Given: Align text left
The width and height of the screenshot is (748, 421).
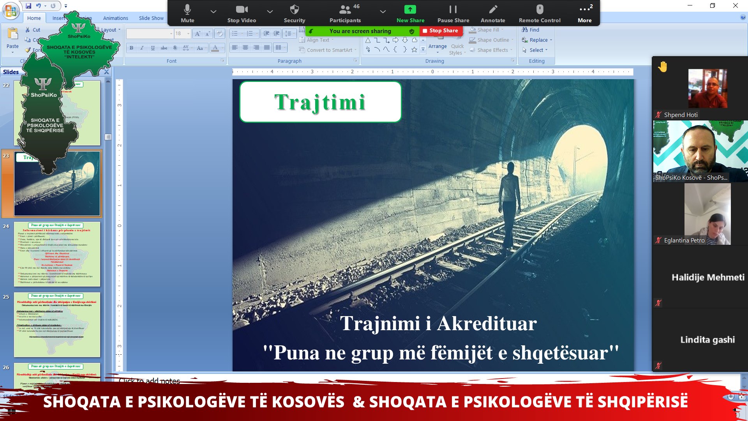Looking at the screenshot, I should (x=235, y=48).
